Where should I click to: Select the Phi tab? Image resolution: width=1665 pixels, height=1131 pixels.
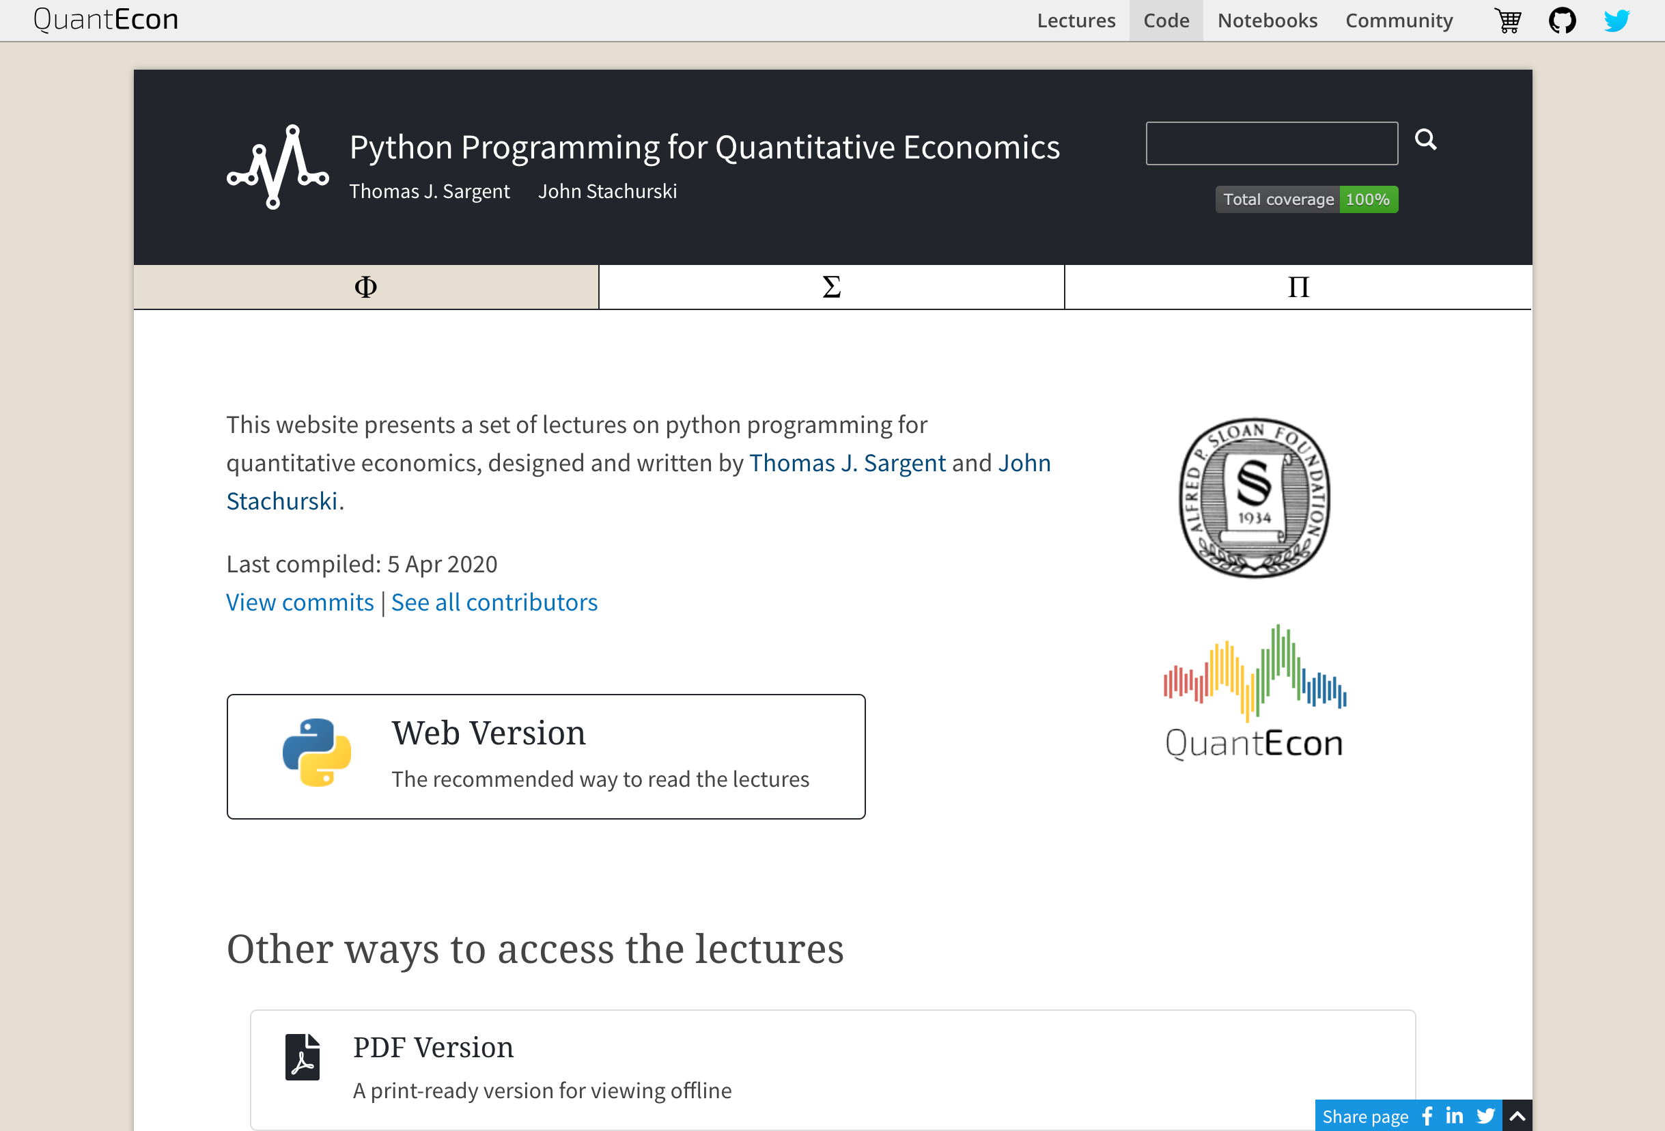click(365, 288)
